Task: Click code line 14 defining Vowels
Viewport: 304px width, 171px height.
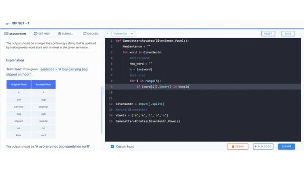Action: 142,115
